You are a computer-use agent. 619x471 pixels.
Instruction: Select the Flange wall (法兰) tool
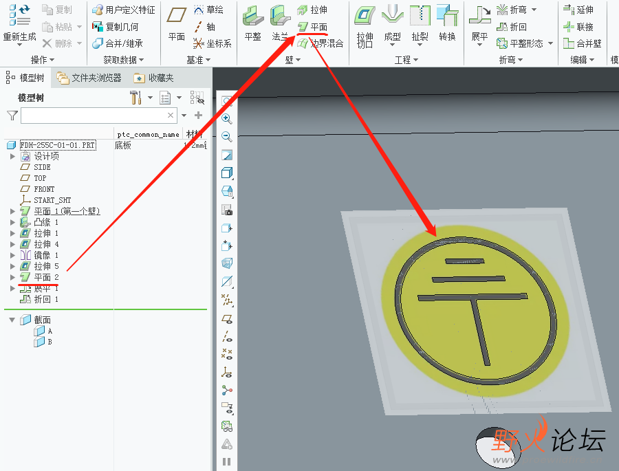[x=280, y=23]
